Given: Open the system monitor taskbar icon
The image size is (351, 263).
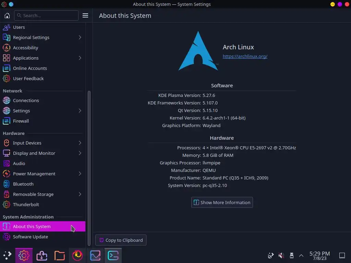Looking at the screenshot, I should (95, 255).
